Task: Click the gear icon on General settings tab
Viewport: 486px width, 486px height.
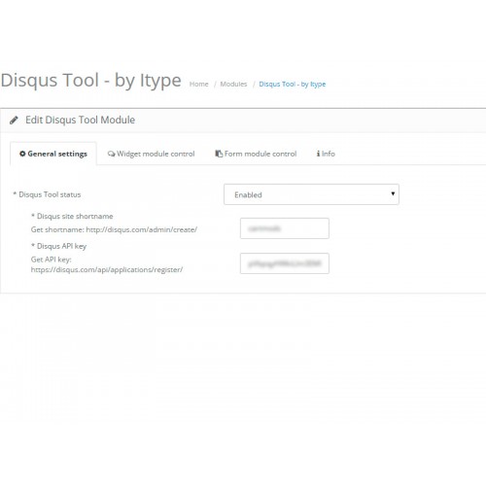Action: (x=22, y=154)
